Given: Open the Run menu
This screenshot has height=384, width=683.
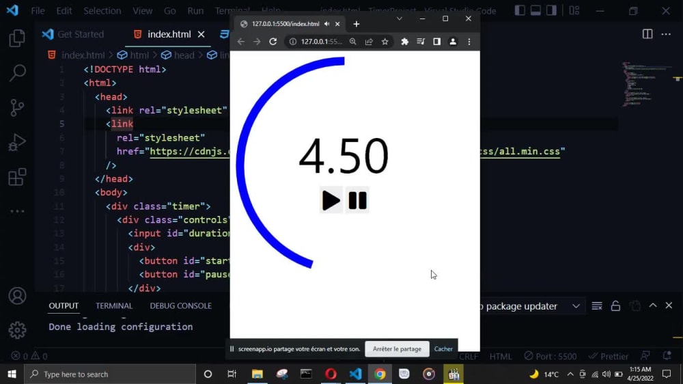Looking at the screenshot, I should pos(195,11).
